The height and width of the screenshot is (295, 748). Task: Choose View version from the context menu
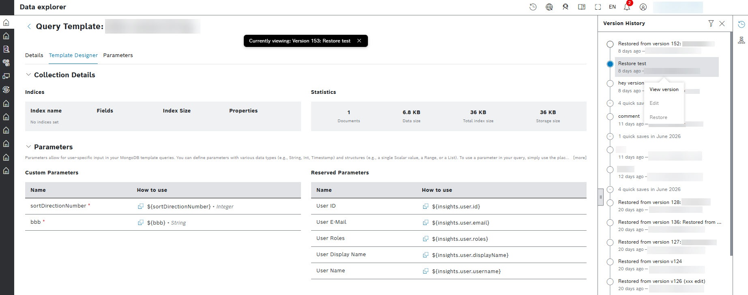pos(664,89)
